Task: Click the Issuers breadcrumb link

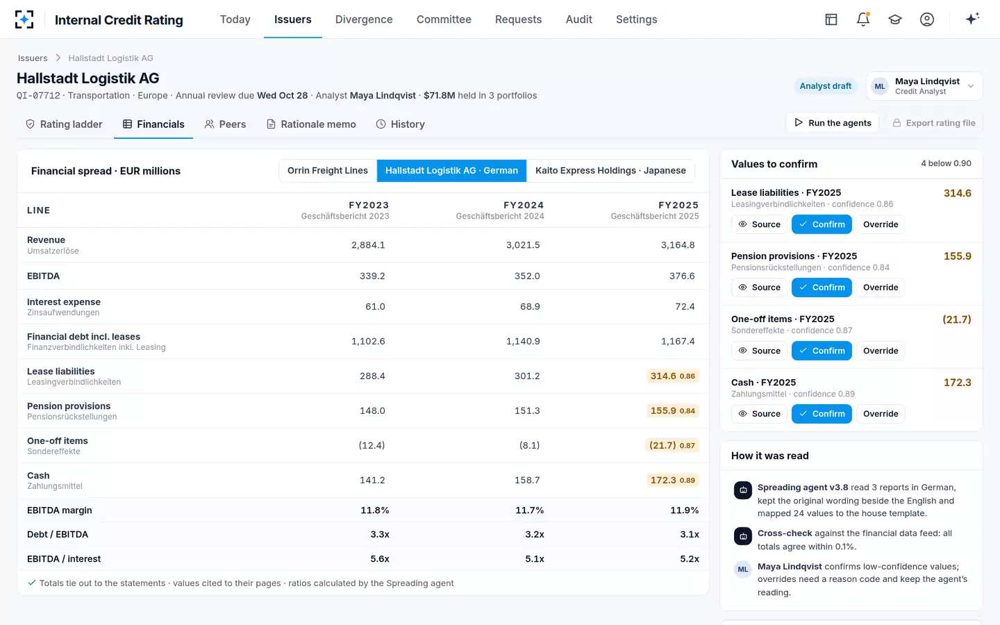Action: point(33,58)
